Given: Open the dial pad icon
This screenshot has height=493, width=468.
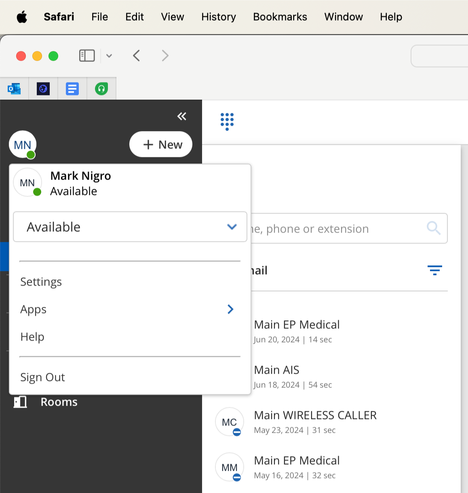Looking at the screenshot, I should point(227,121).
